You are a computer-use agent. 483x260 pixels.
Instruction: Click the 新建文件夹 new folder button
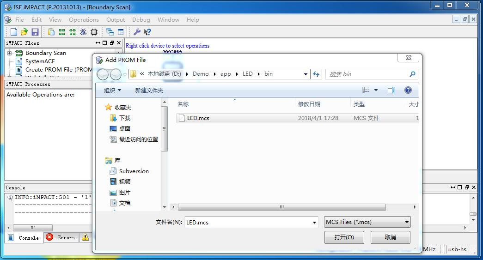[149, 90]
